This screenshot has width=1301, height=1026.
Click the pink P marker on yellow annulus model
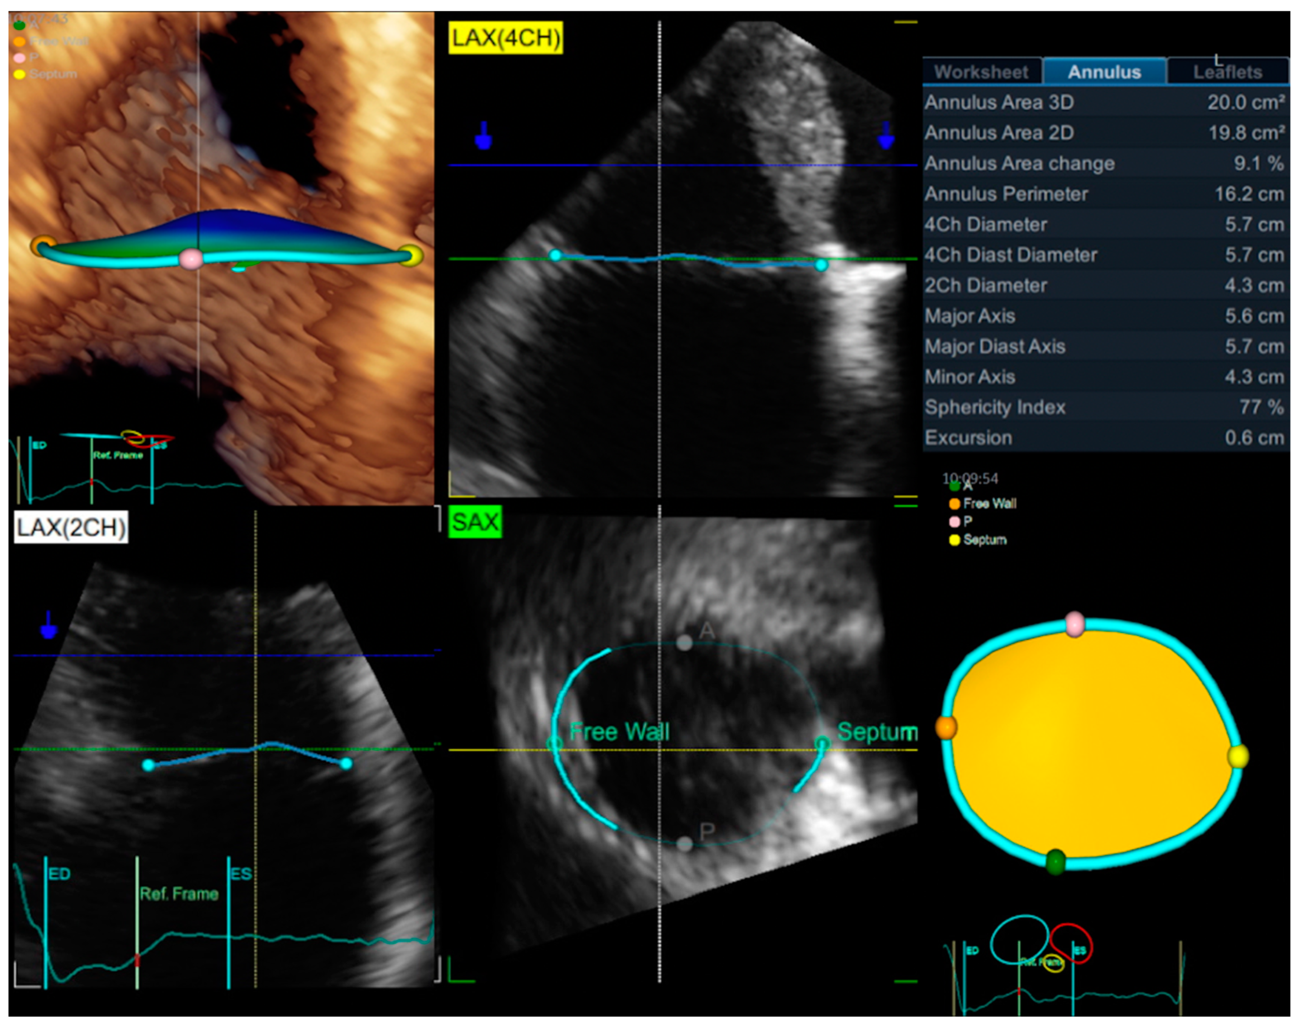(1075, 624)
